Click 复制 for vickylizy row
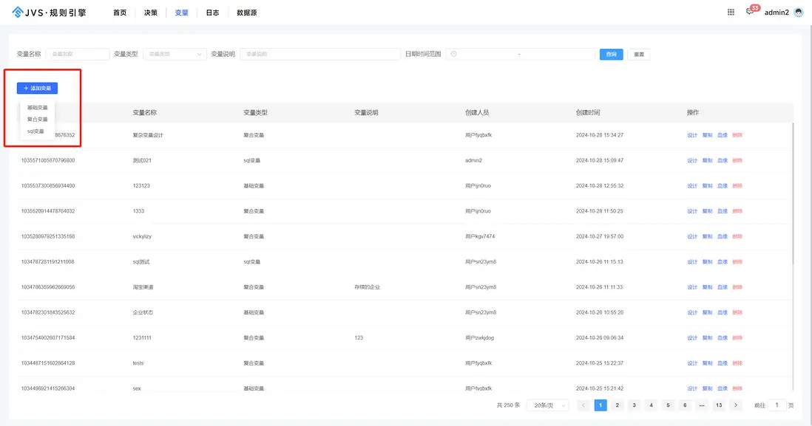Viewport: 812px width, 426px height. coord(708,237)
